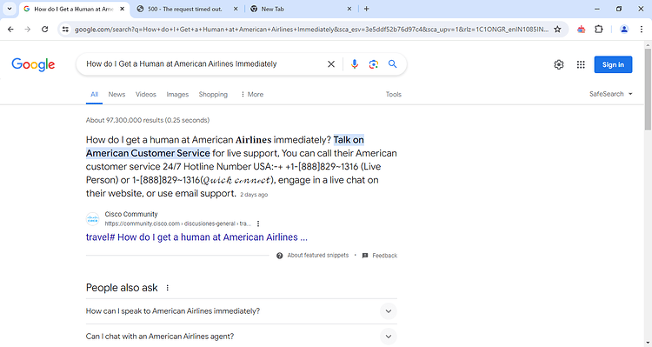
Task: Click the address bar URL
Action: click(x=312, y=29)
